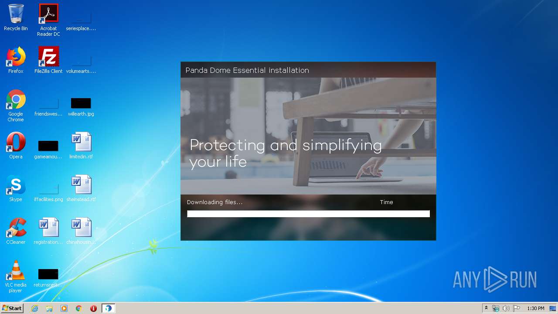
Task: Switch to the Panda installer taskbar button
Action: (108, 308)
